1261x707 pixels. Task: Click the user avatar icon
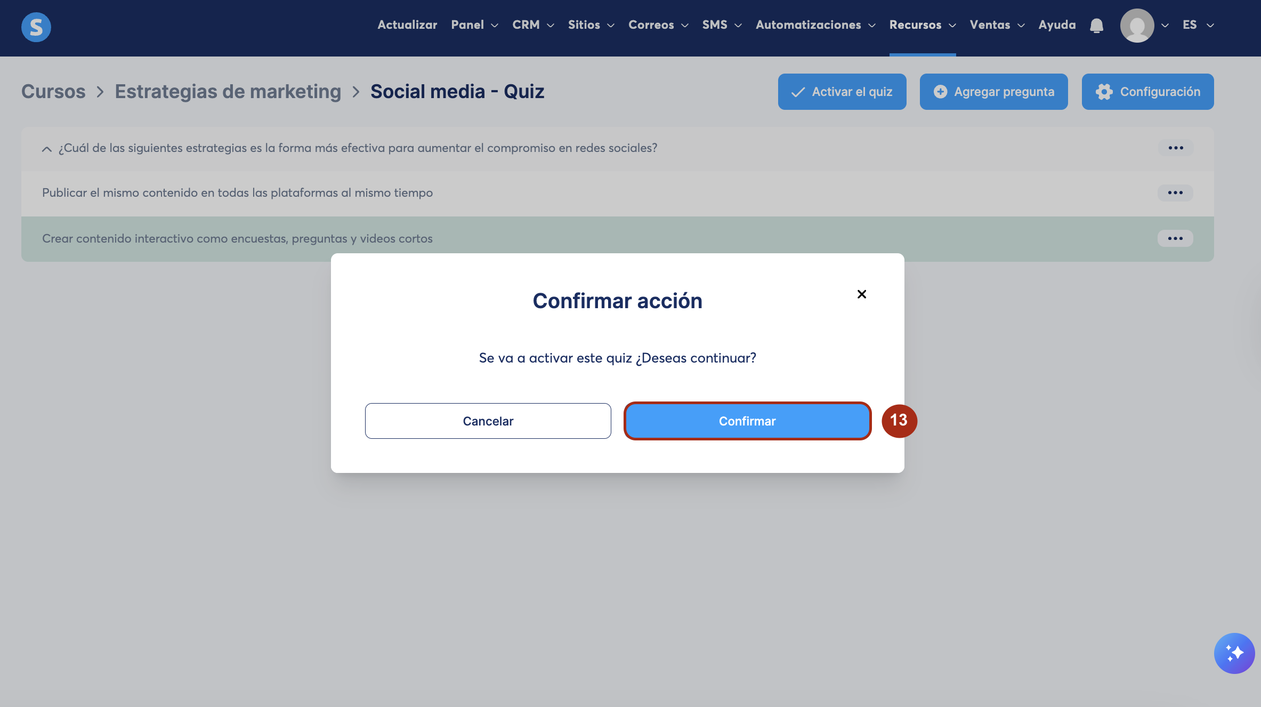[1137, 26]
